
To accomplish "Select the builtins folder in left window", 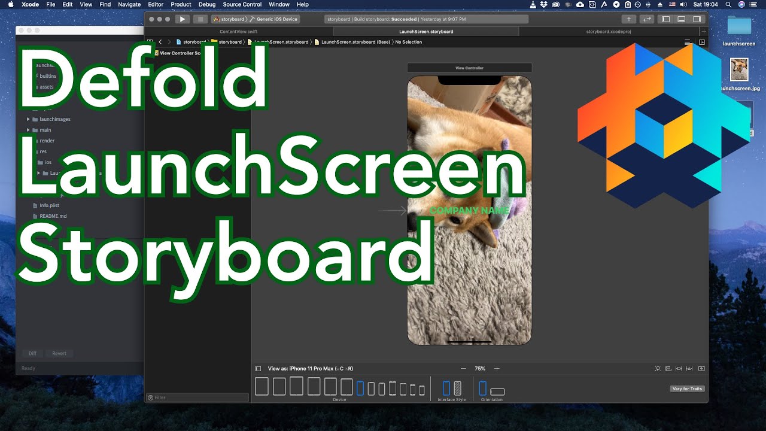I will coord(48,76).
